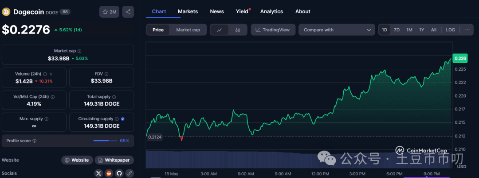Show FDV info icon

point(106,74)
